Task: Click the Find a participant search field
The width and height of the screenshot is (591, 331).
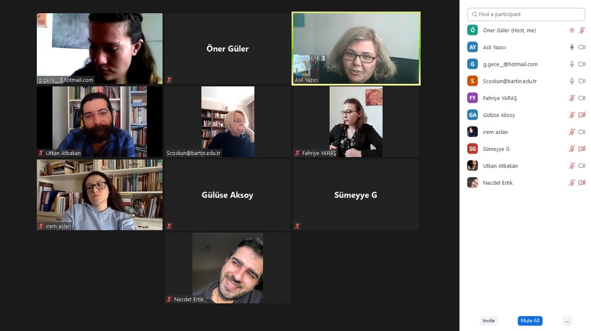Action: coord(526,14)
